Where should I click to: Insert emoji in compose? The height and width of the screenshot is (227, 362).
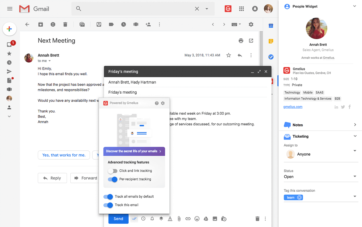tap(197, 218)
